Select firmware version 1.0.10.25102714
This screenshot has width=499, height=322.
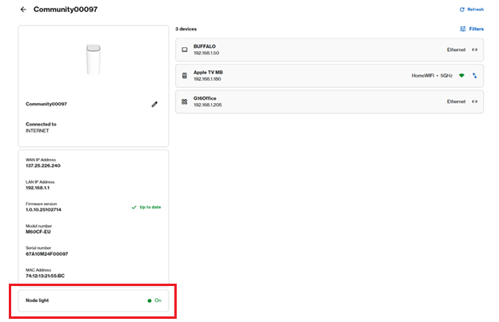43,210
